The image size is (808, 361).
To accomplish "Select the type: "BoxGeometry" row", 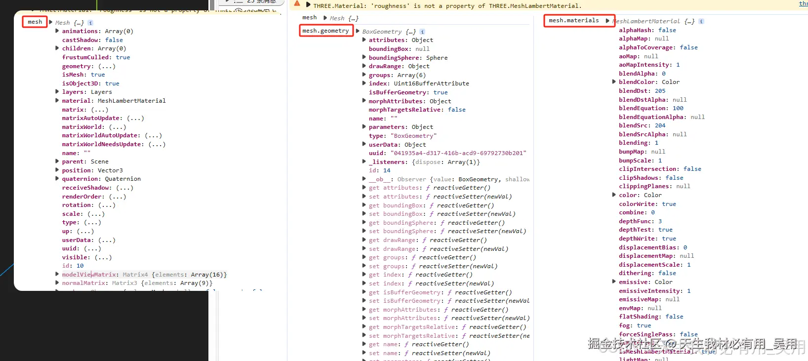I will [x=403, y=136].
